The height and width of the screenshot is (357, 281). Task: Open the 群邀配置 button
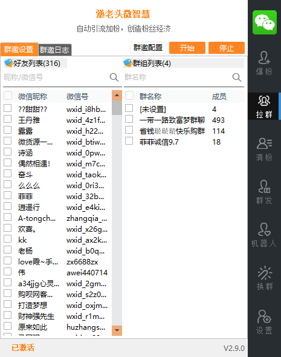pos(148,48)
